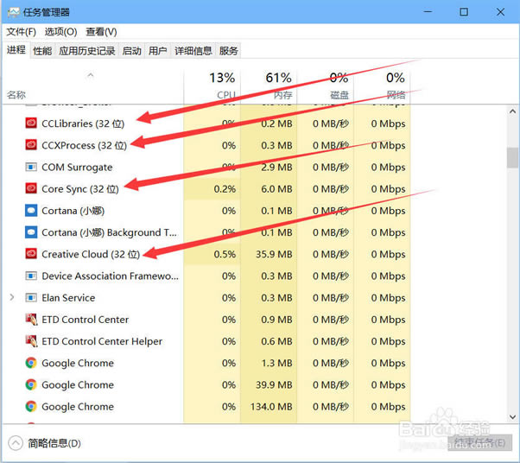This screenshot has height=463, width=520.
Task: Click the scroll up arrow of process list
Action: coord(512,111)
